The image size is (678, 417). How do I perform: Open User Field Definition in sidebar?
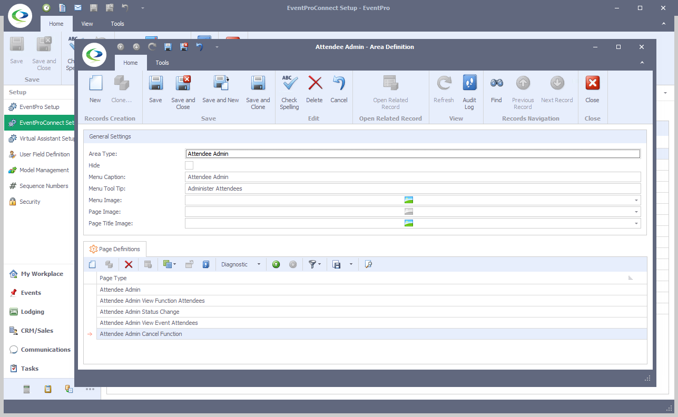click(x=40, y=154)
